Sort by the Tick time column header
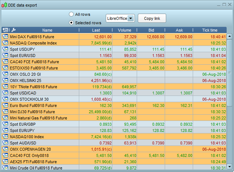Screen dimensions: 234x172 coord(210,30)
